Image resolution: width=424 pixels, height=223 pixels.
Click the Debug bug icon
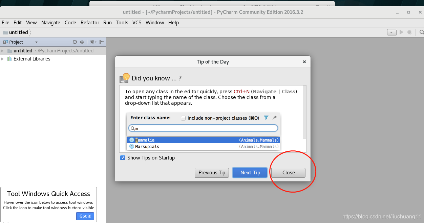click(410, 32)
